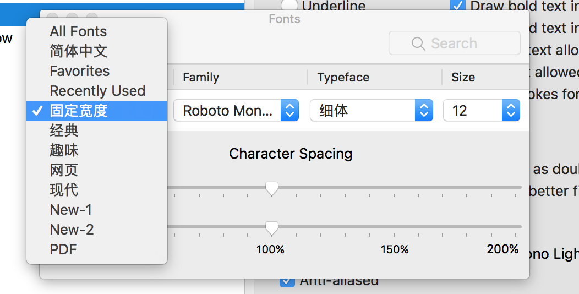Select the New-2 collection entry

tap(72, 230)
